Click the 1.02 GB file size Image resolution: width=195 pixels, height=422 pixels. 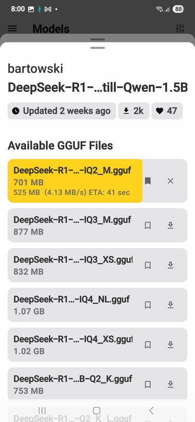click(29, 351)
